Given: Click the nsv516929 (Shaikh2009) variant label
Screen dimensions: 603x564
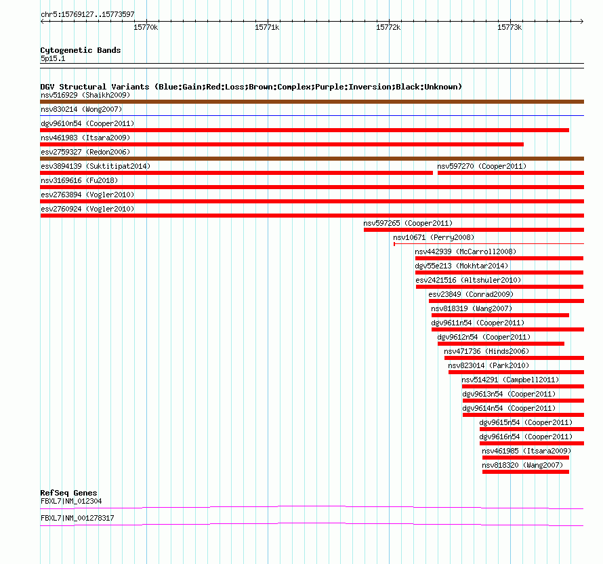Looking at the screenshot, I should pos(85,95).
